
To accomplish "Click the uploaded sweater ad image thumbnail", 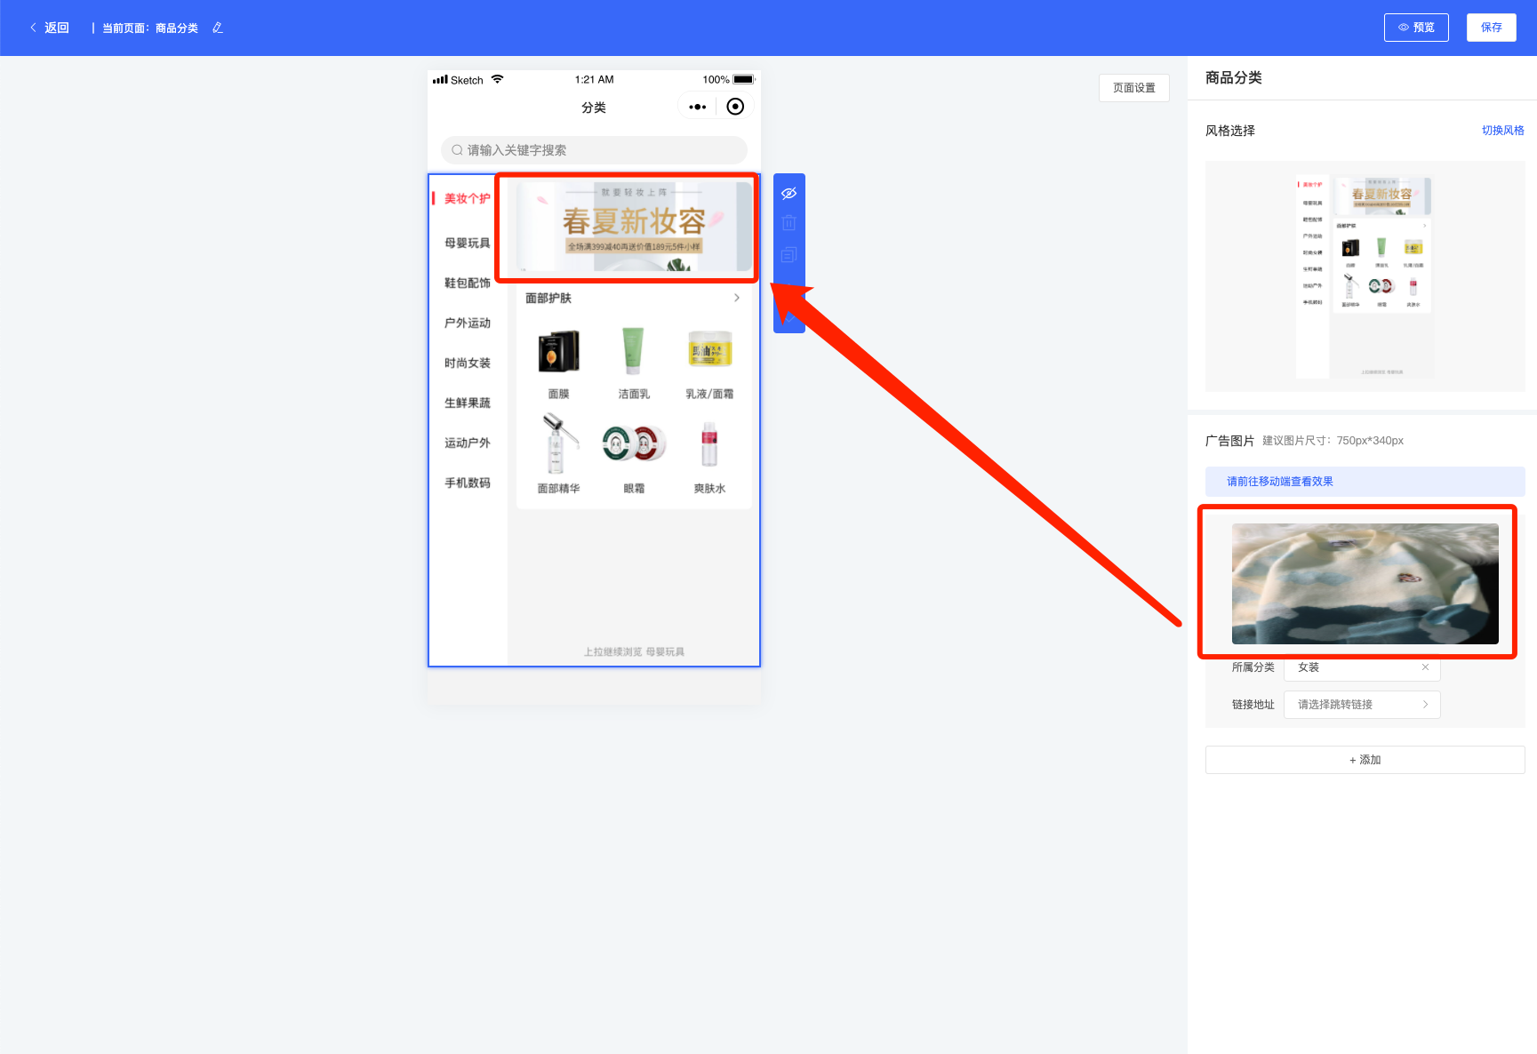I will click(1365, 583).
